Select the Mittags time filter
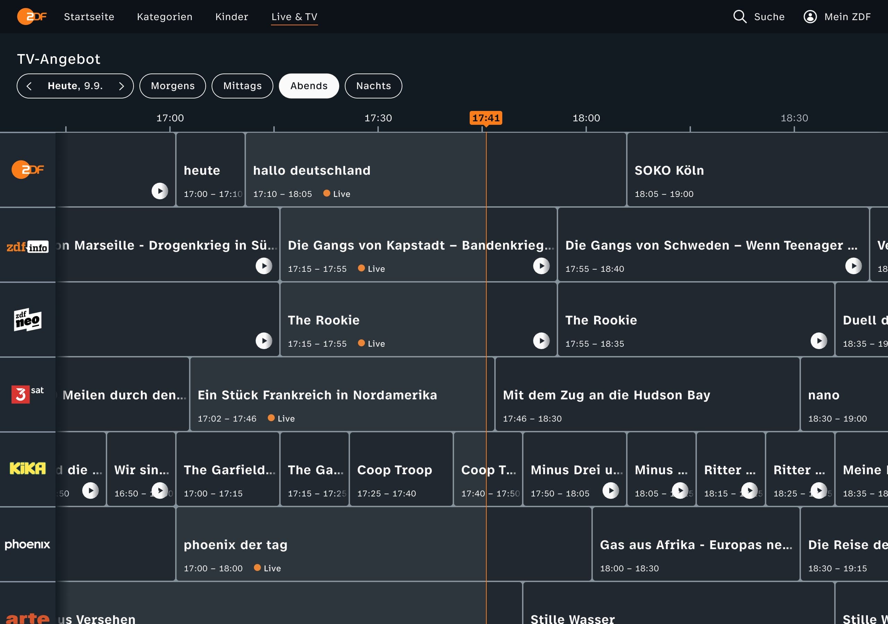This screenshot has width=888, height=624. tap(242, 86)
